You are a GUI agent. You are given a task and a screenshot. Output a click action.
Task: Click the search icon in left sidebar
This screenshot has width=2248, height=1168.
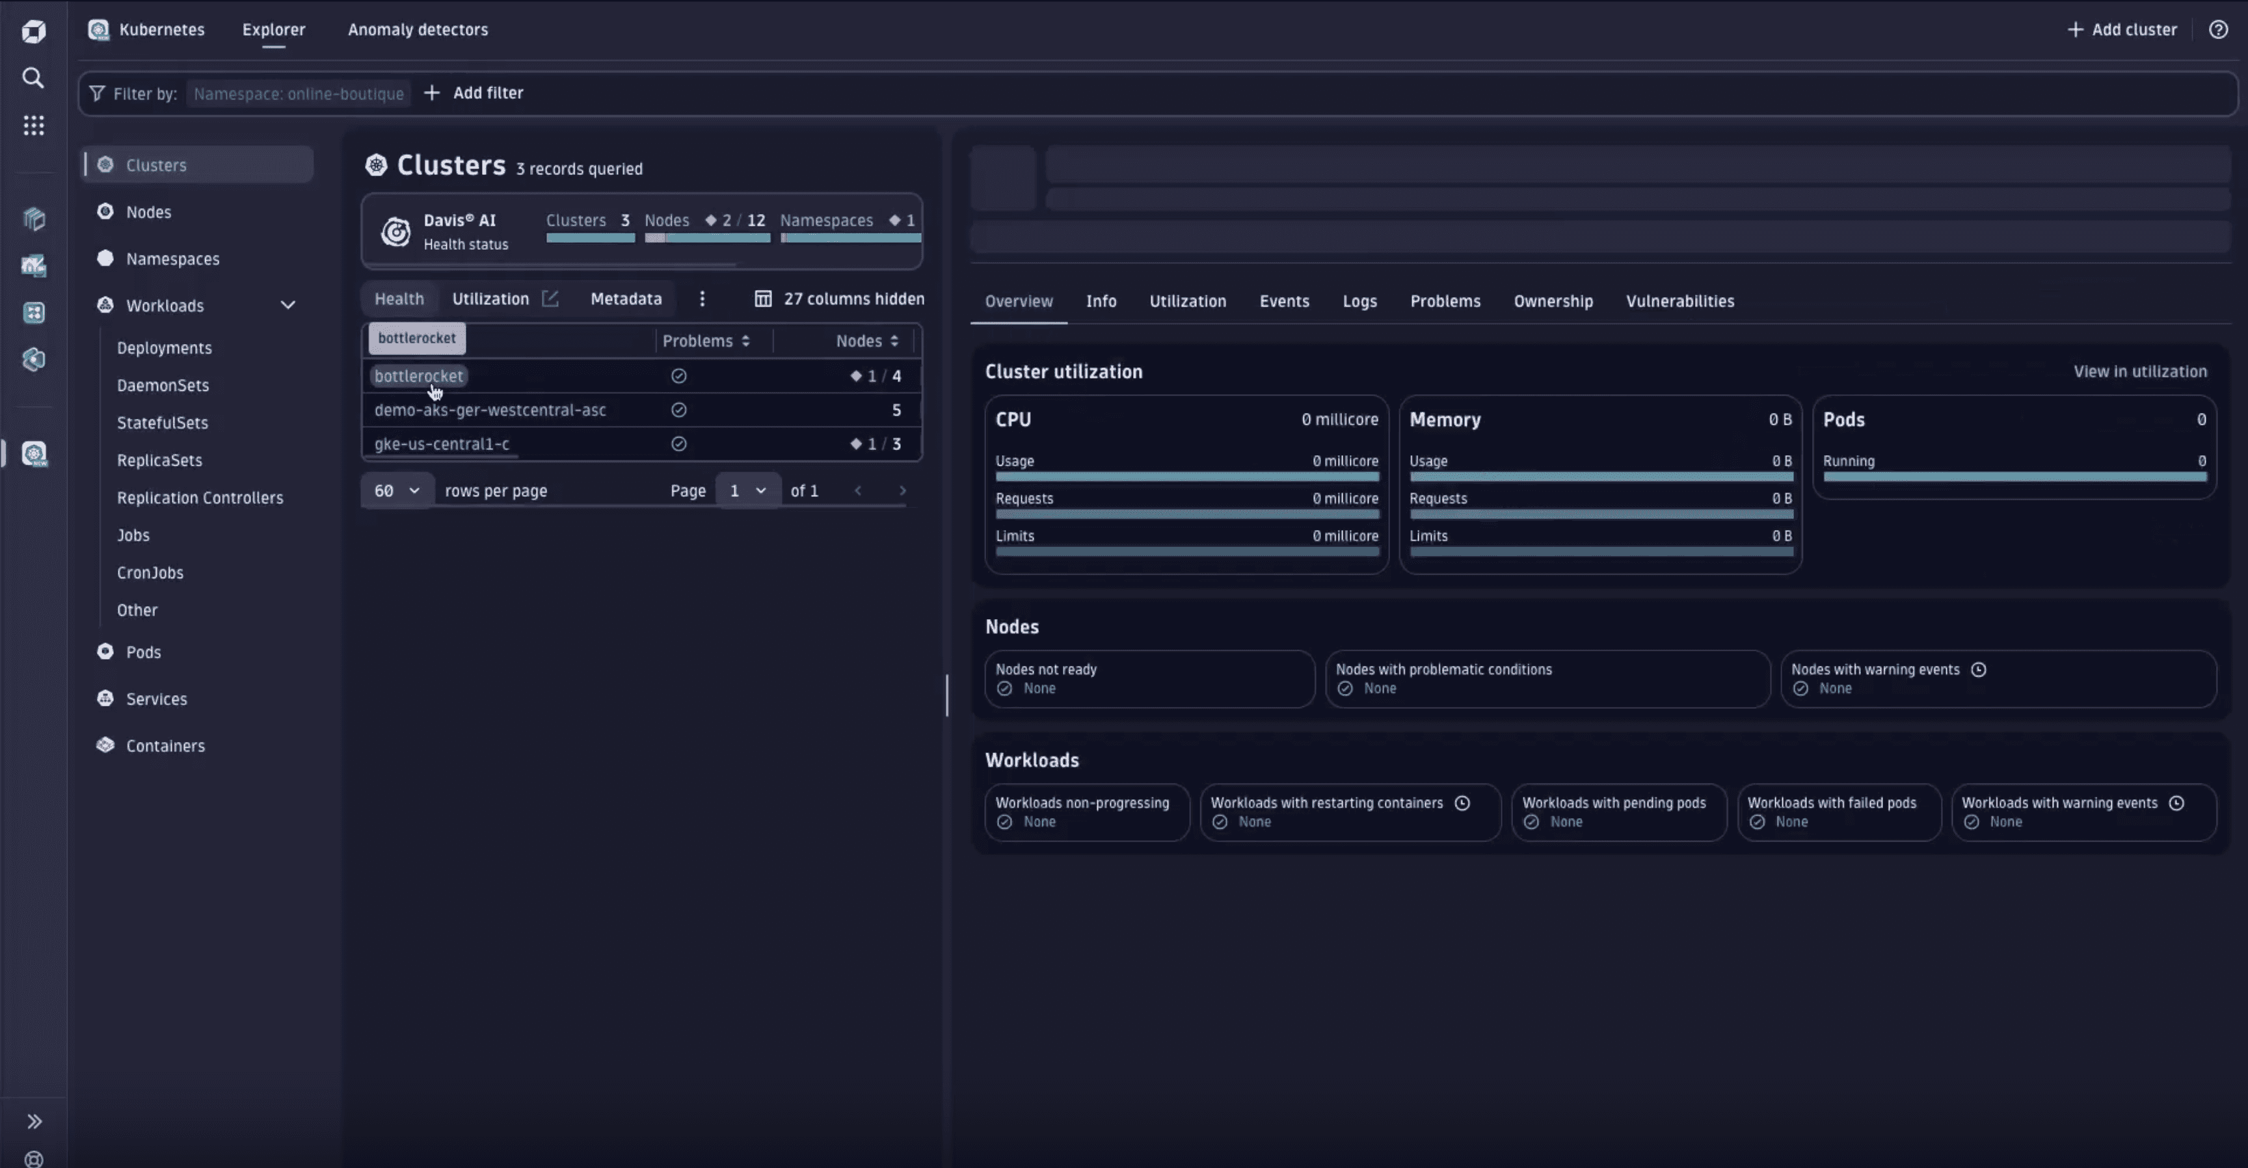[x=33, y=79]
